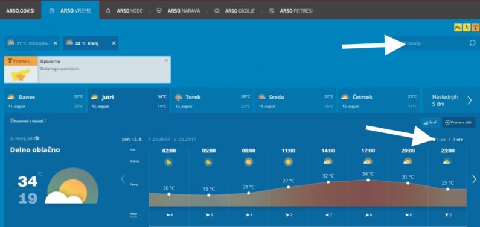Open the ARSO POTRESI tab
This screenshot has height=227, width=480.
[290, 11]
